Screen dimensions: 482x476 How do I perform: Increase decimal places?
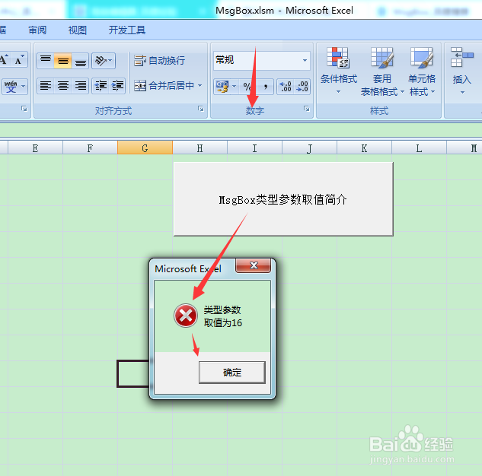286,87
